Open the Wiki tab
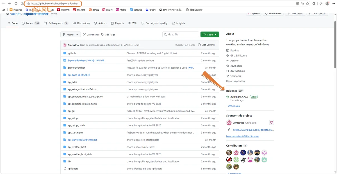Image resolution: width=337 pixels, height=174 pixels. tap(133, 23)
